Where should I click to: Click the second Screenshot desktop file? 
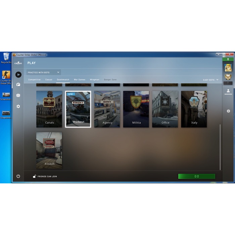point(6,115)
